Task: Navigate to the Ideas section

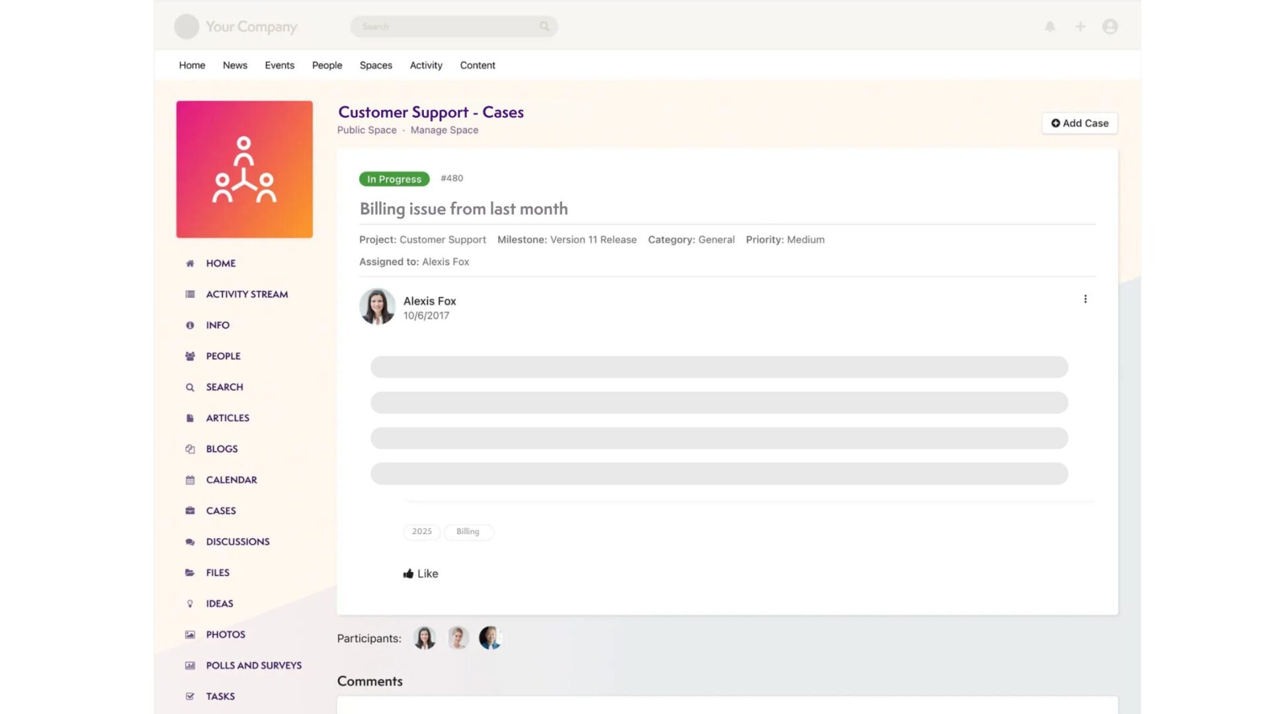Action: (219, 604)
